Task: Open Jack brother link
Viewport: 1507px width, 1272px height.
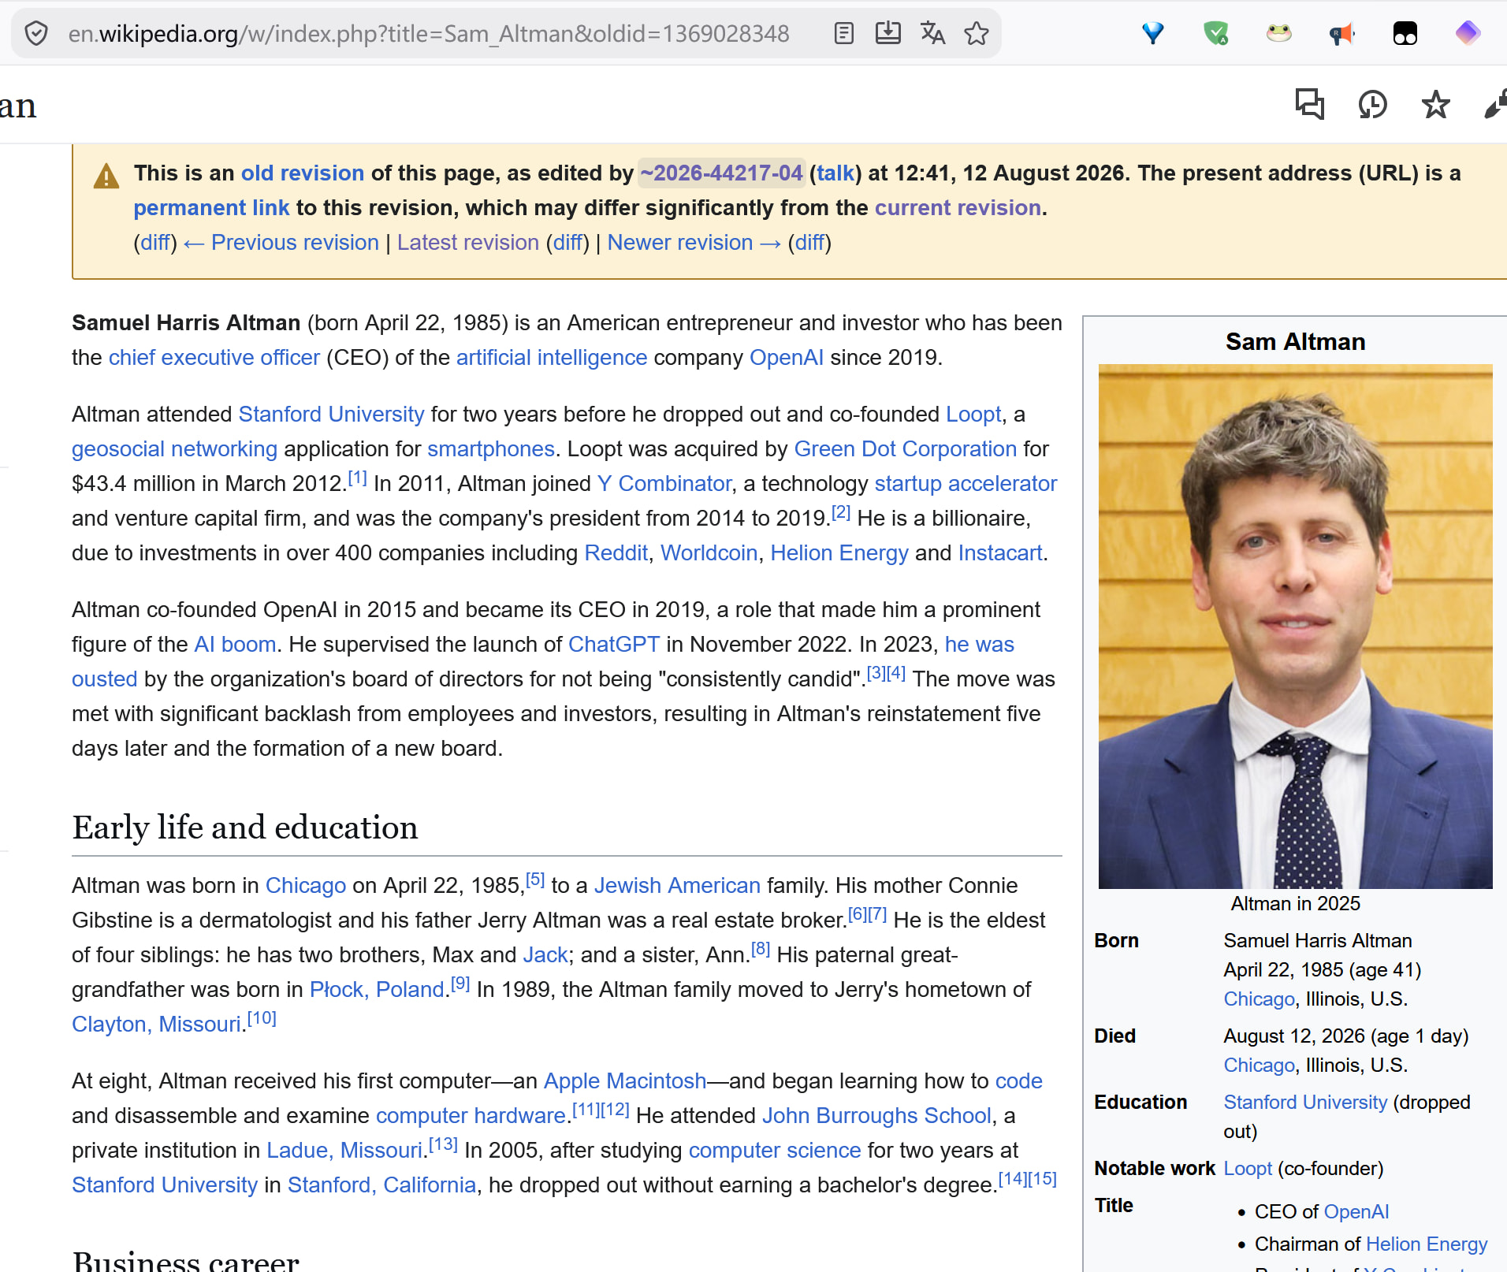Action: point(545,955)
